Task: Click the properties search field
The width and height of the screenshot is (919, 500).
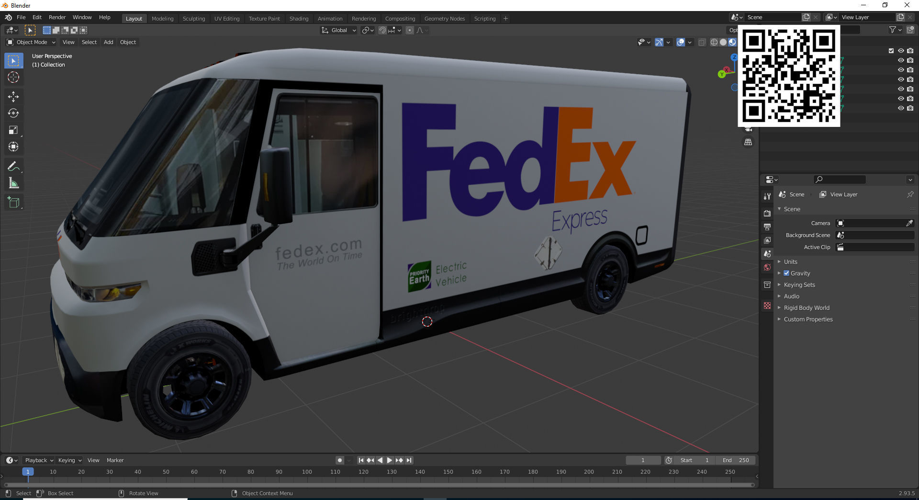Action: (x=840, y=180)
